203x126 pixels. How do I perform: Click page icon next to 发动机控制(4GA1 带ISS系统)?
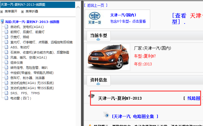6,88
